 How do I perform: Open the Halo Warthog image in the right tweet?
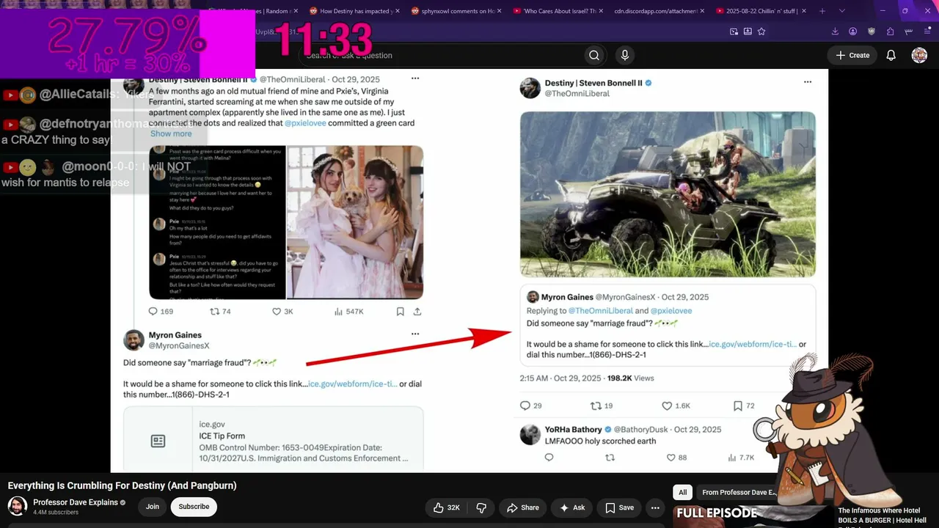668,194
